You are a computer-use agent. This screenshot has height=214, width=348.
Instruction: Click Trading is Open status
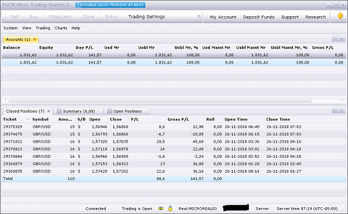click(x=137, y=208)
